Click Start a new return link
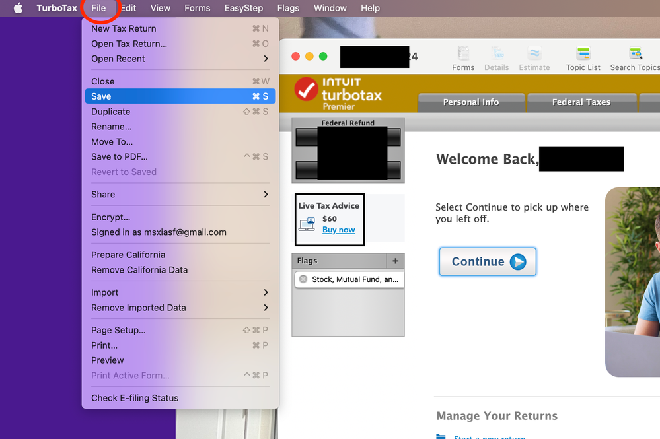This screenshot has height=439, width=660. [x=490, y=437]
